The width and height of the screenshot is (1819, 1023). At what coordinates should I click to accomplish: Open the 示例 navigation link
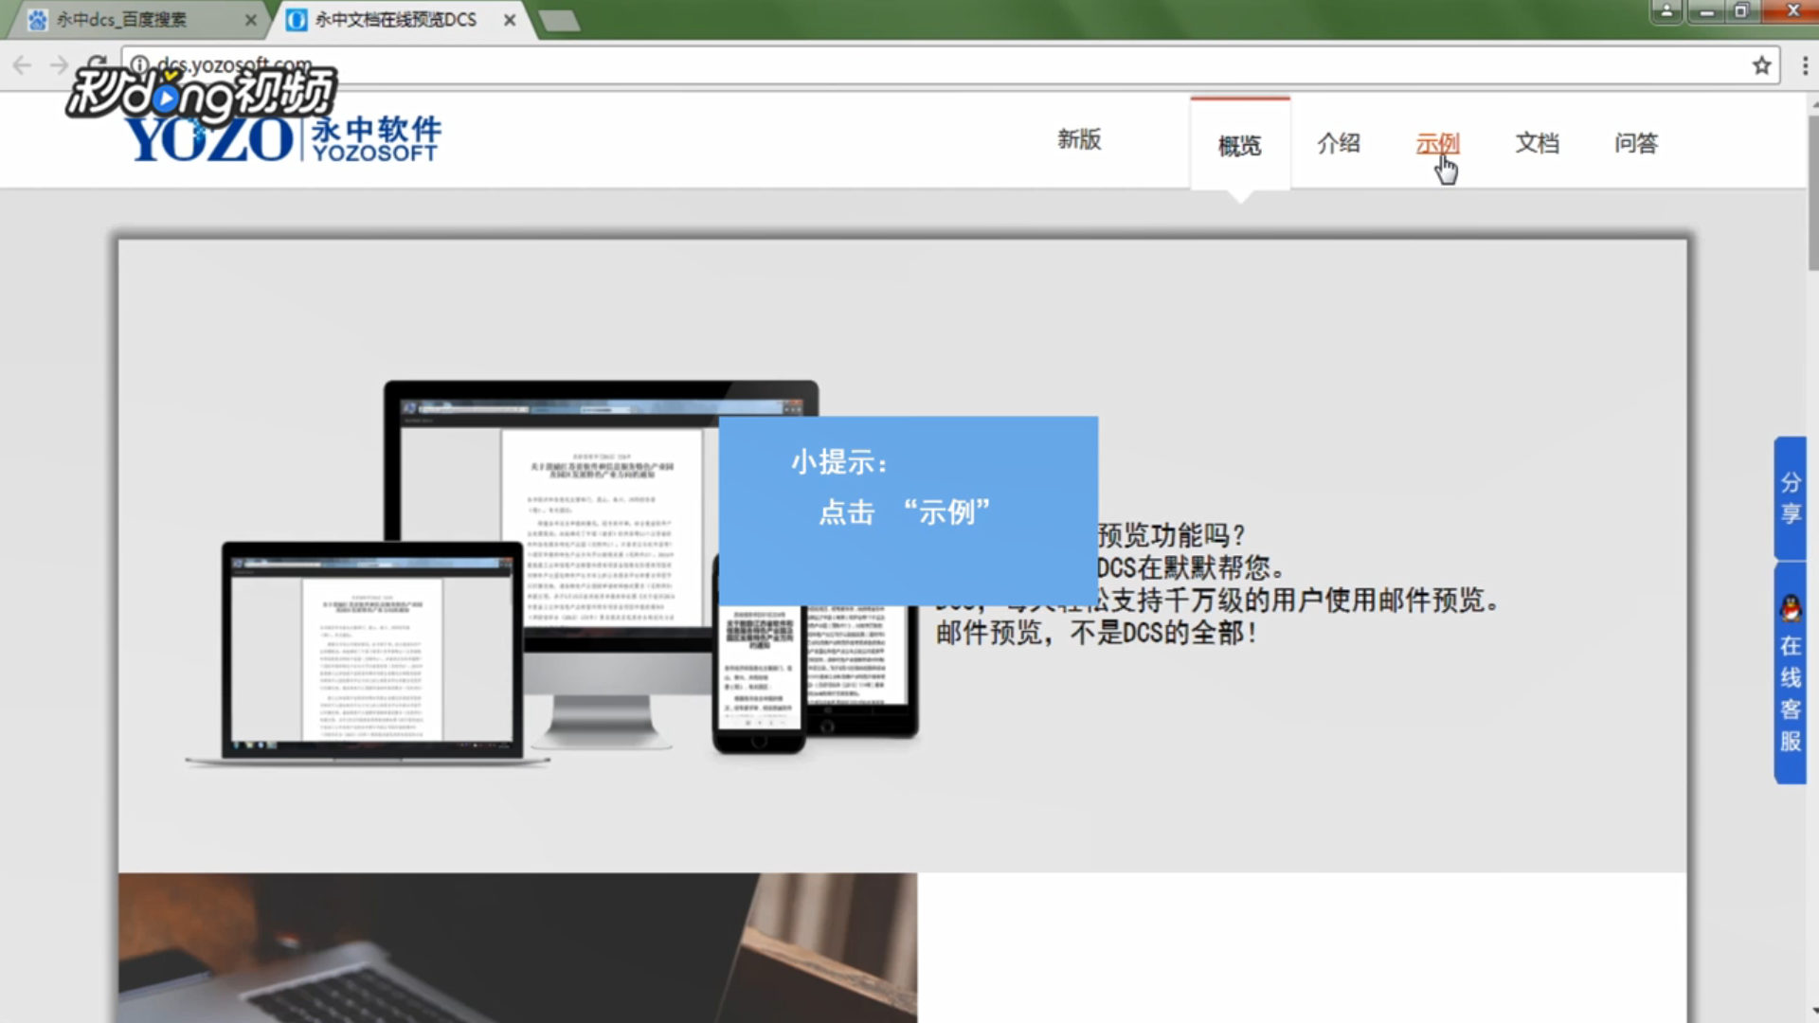pyautogui.click(x=1437, y=144)
